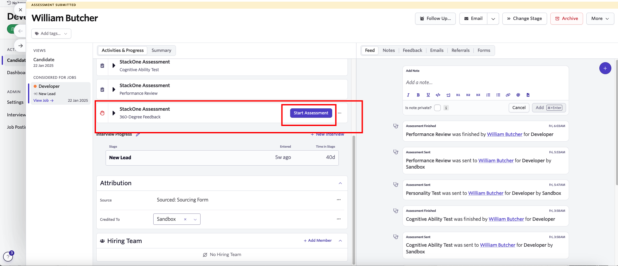618x266 pixels.
Task: Apply H1 heading in note
Action: tap(458, 95)
